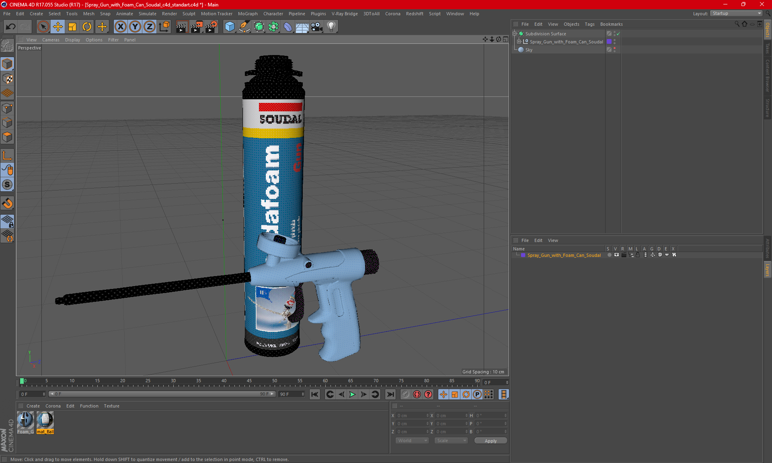
Task: Toggle the magnet soft selection icon
Action: 7,203
